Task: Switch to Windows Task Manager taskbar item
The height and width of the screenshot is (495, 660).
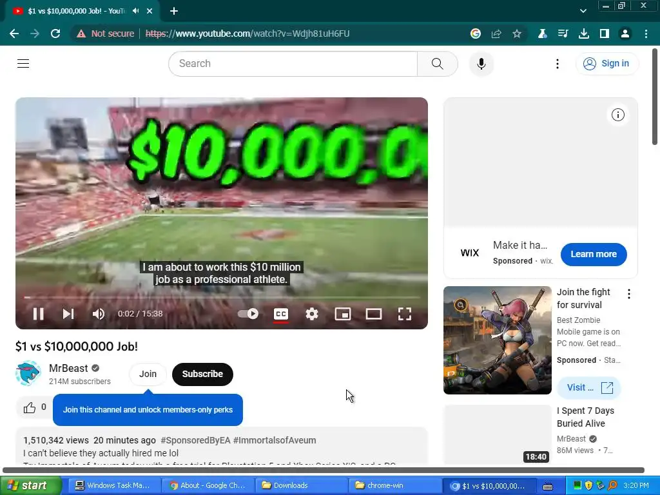Action: [113, 485]
